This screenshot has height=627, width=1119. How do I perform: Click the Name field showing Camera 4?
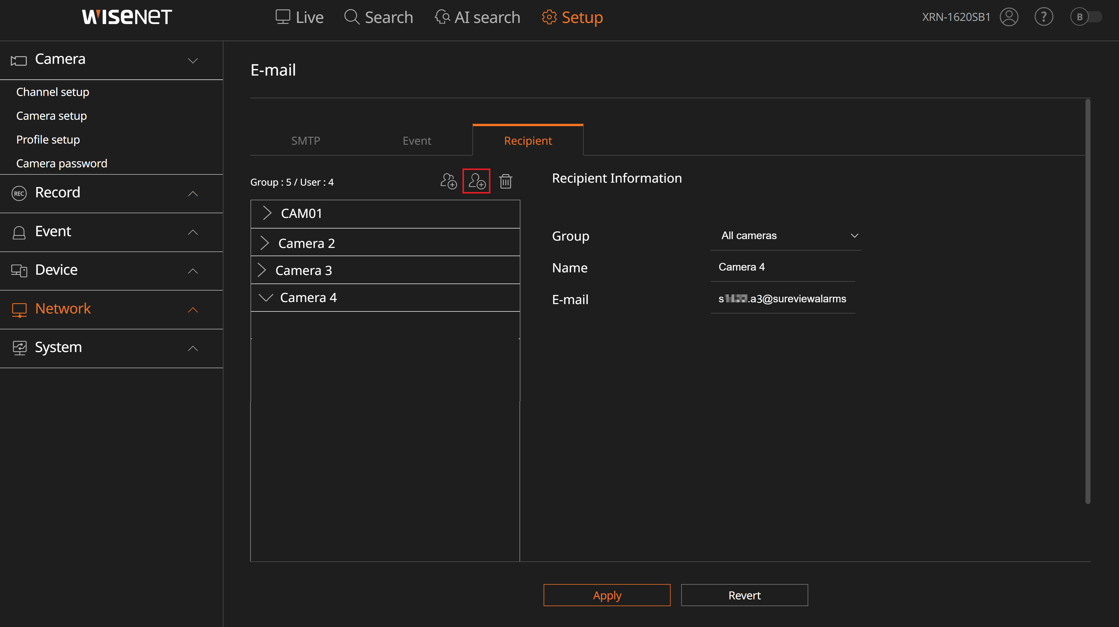(x=783, y=266)
